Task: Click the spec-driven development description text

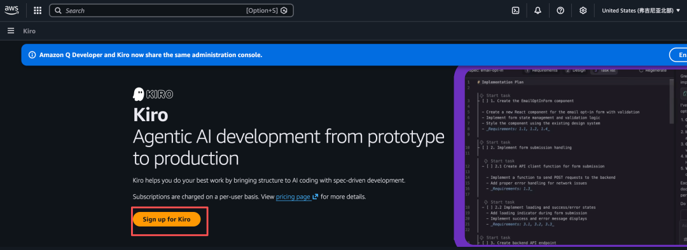Action: 269,180
